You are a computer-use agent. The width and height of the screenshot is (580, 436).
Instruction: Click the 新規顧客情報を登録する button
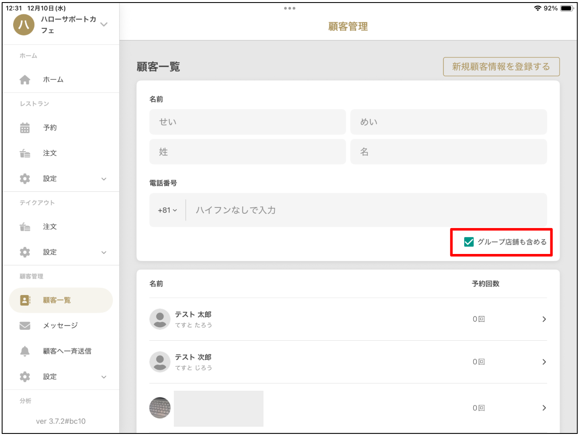point(502,66)
